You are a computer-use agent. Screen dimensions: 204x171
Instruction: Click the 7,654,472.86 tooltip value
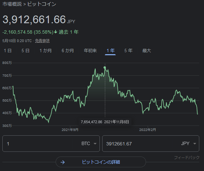91,122
